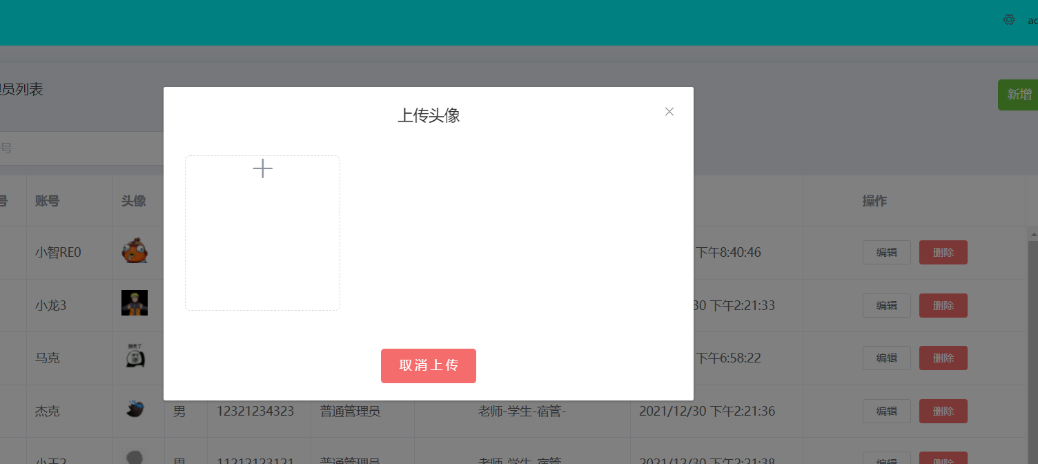Click the 操作 column header
Screen dimensions: 1038x464
point(874,200)
